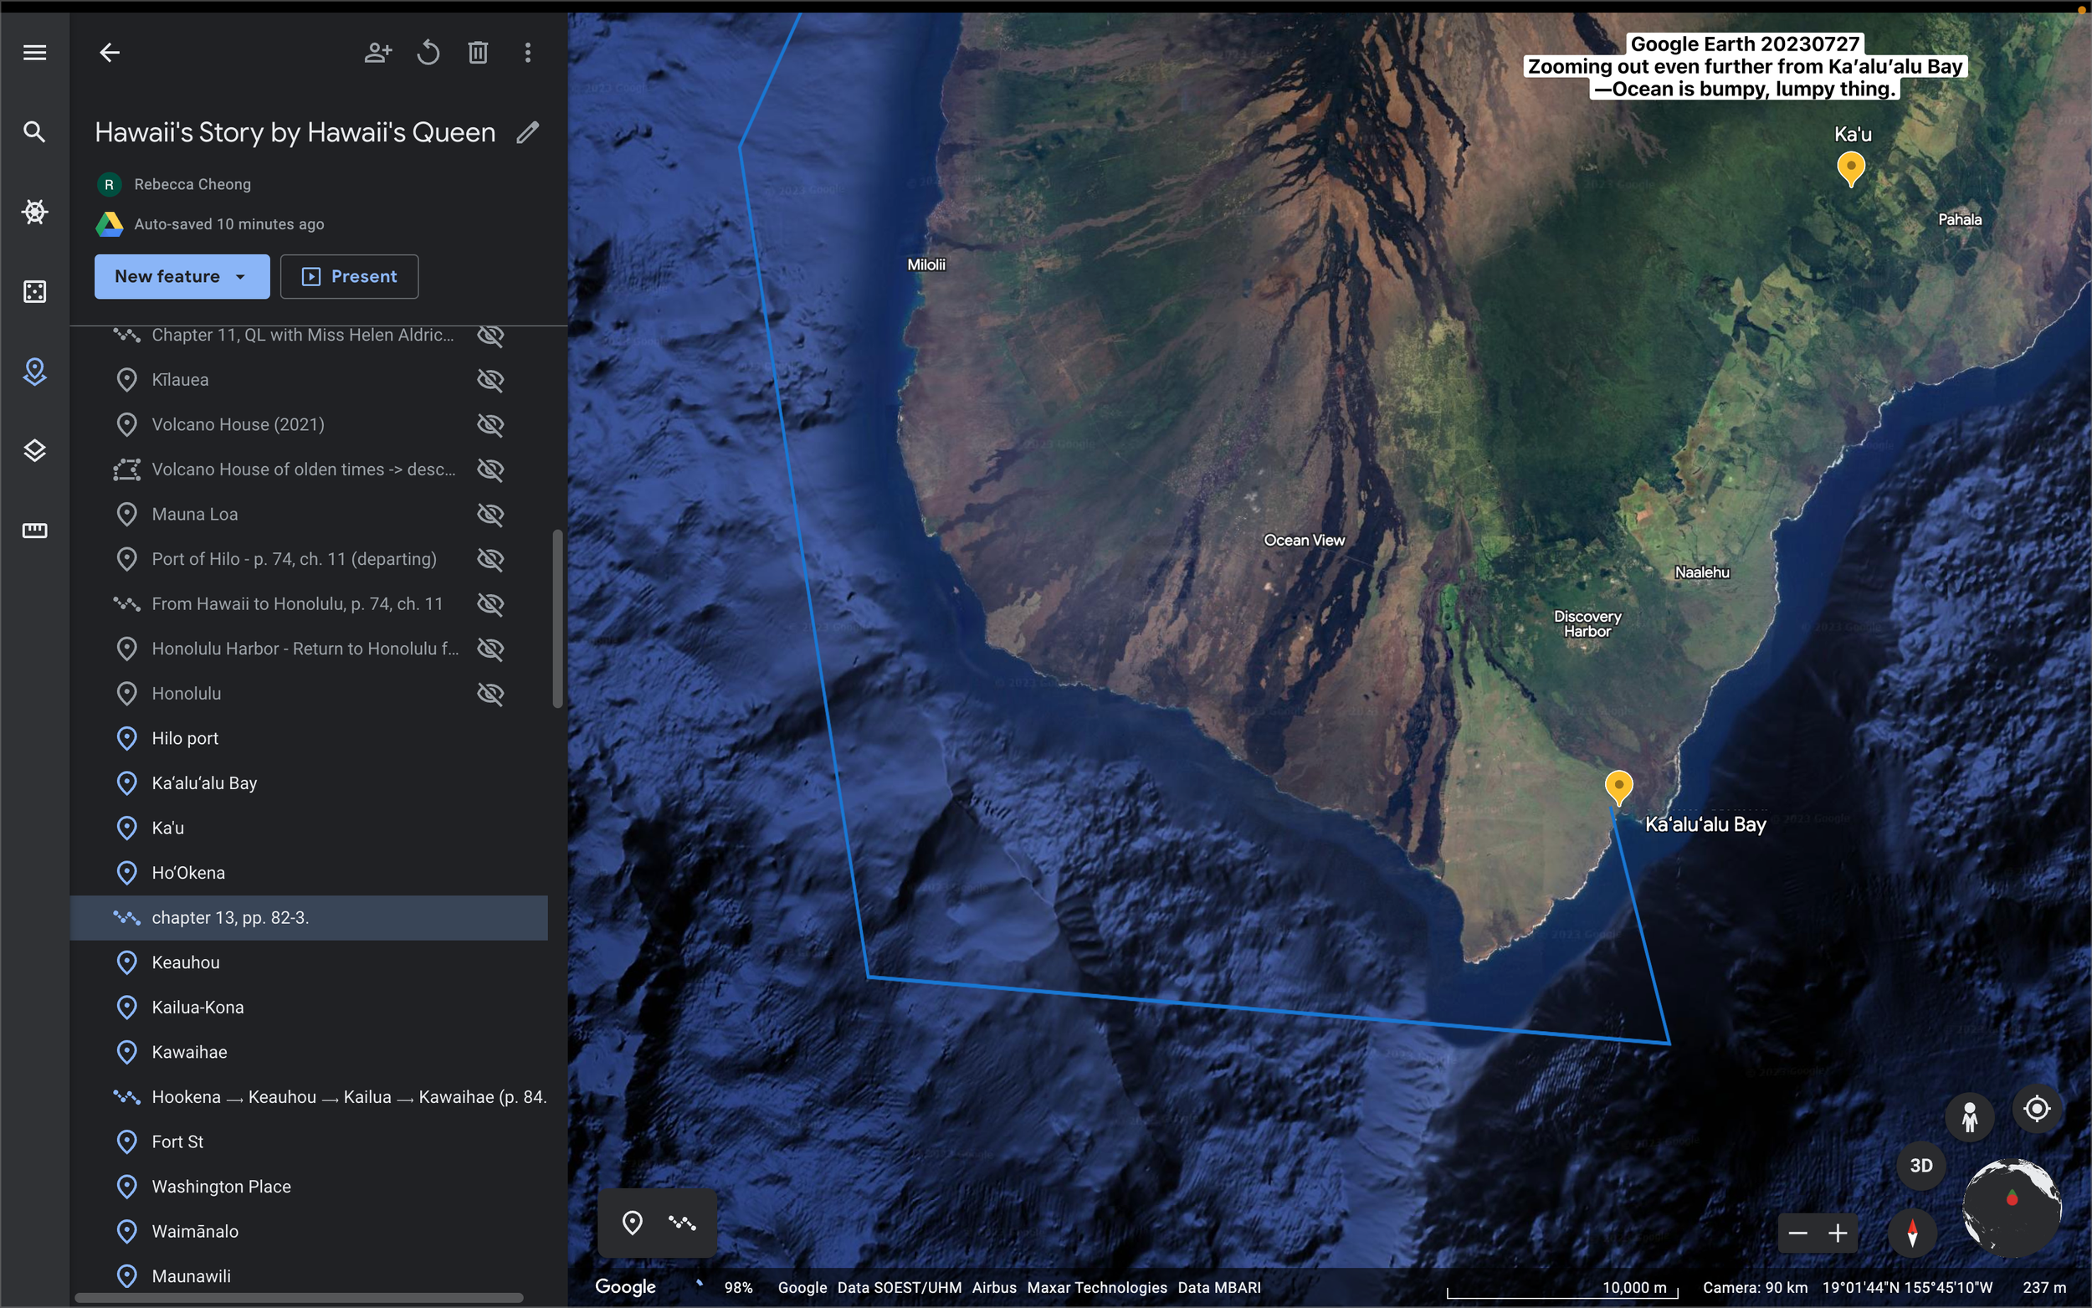This screenshot has width=2092, height=1308.
Task: Click the Present button
Action: point(350,277)
